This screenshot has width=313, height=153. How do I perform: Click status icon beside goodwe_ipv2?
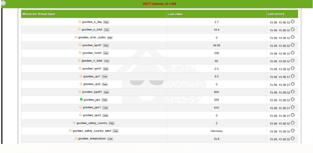tap(81, 84)
